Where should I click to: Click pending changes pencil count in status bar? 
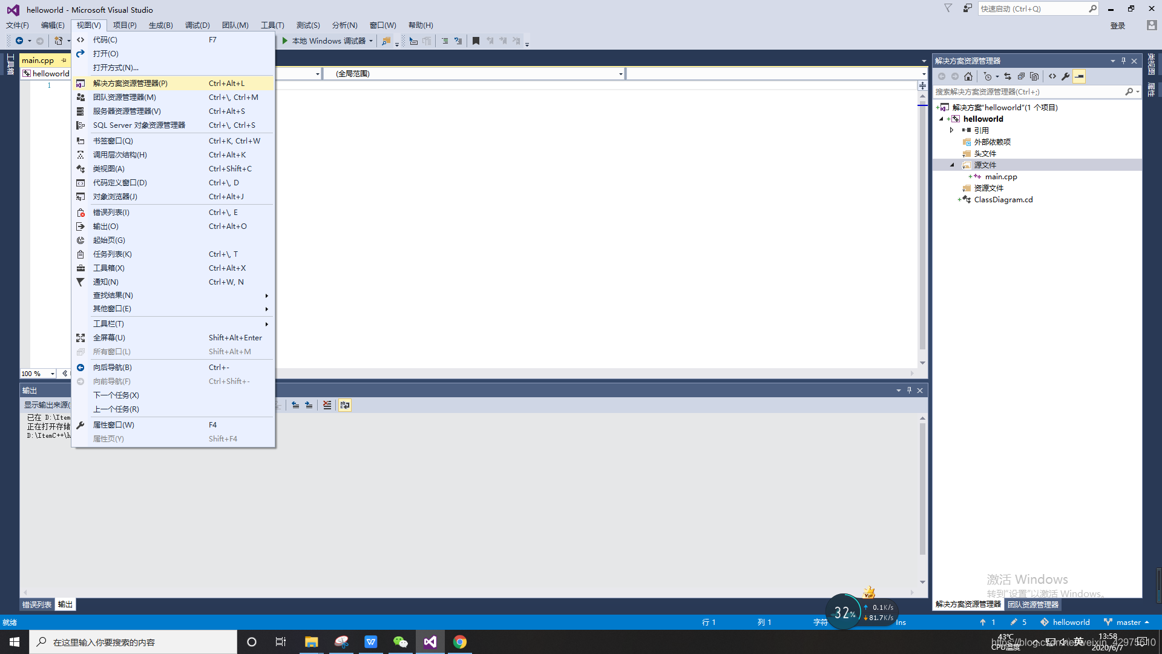point(1018,622)
